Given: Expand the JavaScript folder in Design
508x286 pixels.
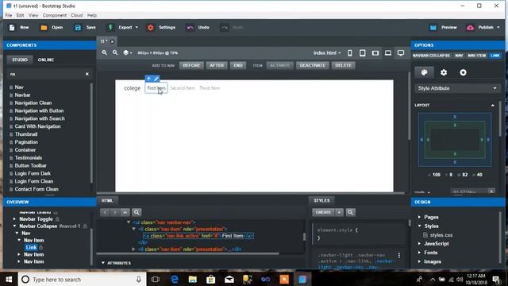Looking at the screenshot, I should click(419, 244).
